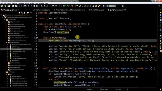Screen dimensions: 162x91
Task: Click the pencil highlighter toolbar icon
Action: point(99,6)
